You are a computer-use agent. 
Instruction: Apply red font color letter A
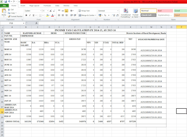[52, 15]
